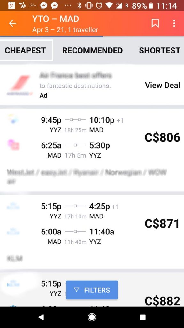Screen dimensions: 184x328
Task: Click View Deal on the ad
Action: (163, 85)
